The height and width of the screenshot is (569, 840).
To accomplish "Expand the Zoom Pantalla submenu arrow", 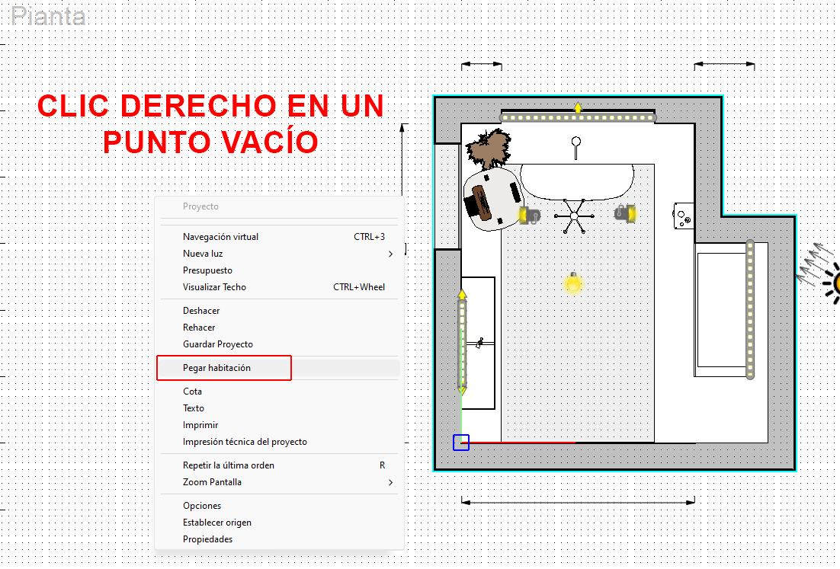I will tap(390, 482).
